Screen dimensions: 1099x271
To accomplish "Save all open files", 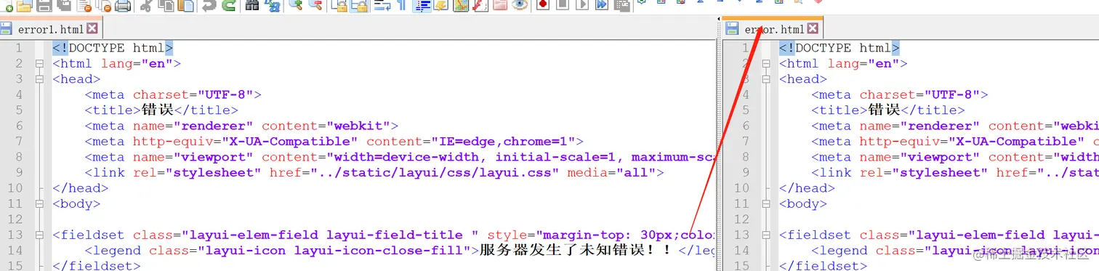I will pos(63,6).
